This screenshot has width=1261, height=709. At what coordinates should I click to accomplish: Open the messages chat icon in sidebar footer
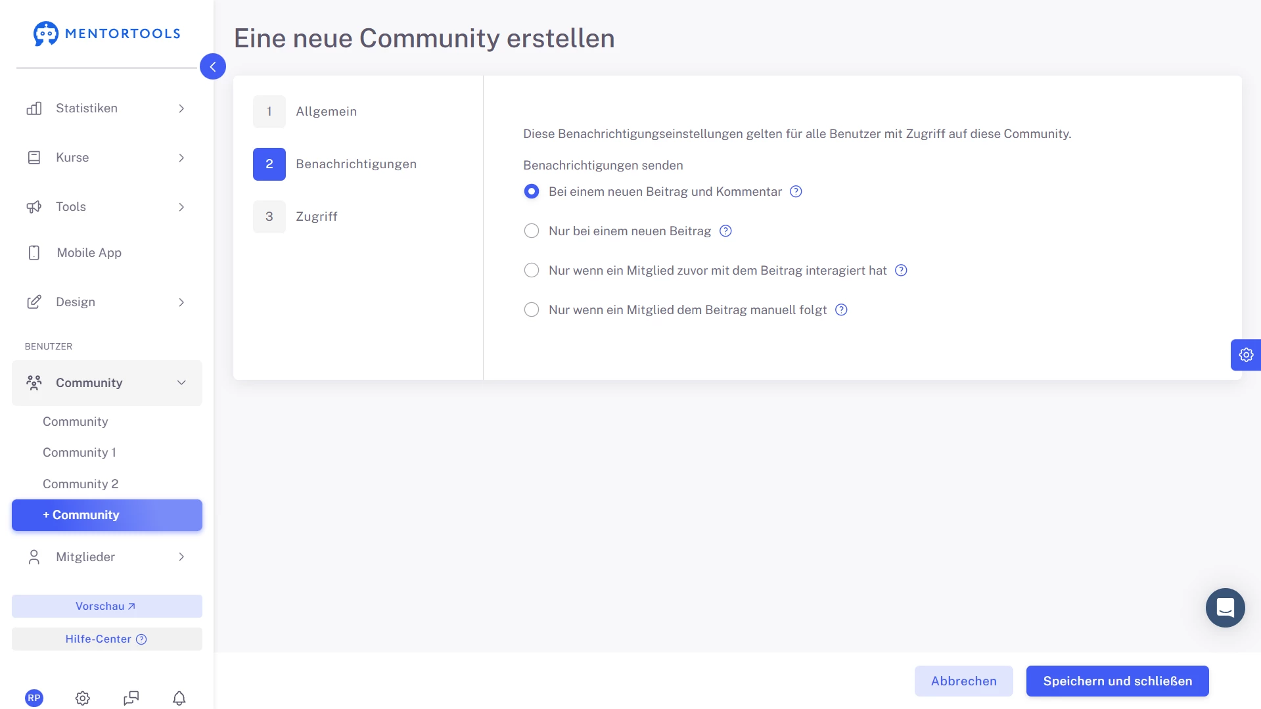tap(131, 698)
